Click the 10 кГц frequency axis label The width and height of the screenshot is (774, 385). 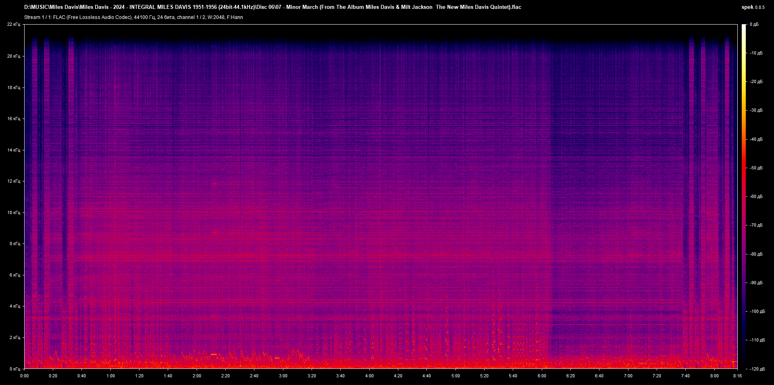coord(14,212)
